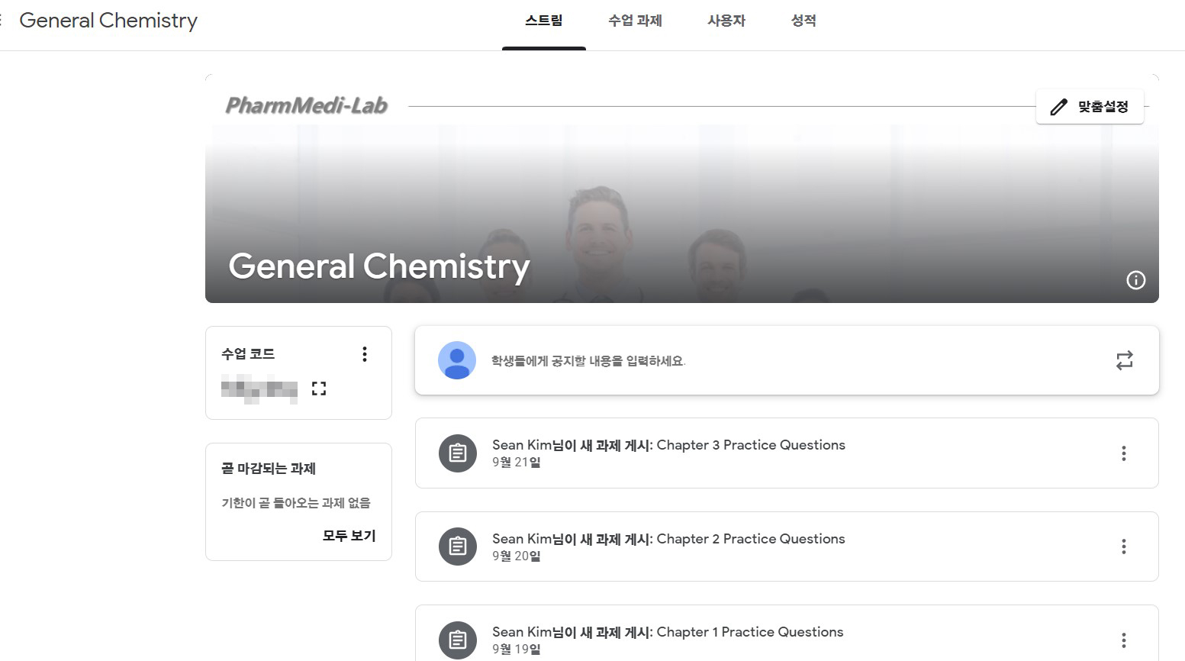This screenshot has width=1185, height=661.
Task: Open the Chapter 2 post options menu
Action: pyautogui.click(x=1123, y=547)
